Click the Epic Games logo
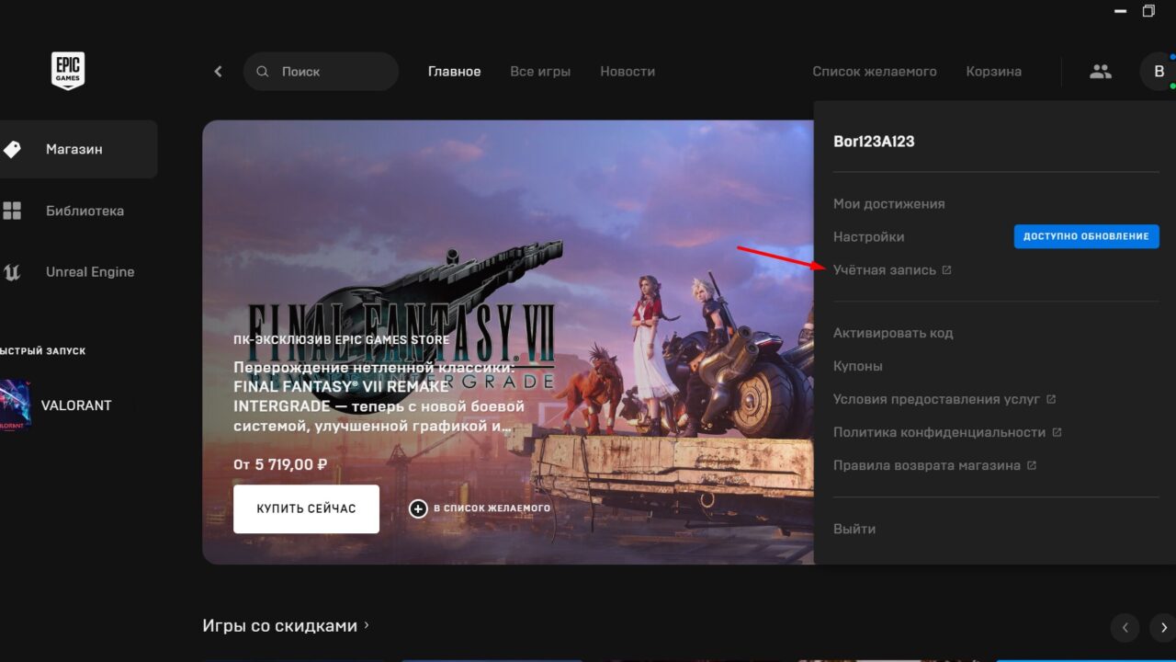1176x662 pixels. (68, 71)
